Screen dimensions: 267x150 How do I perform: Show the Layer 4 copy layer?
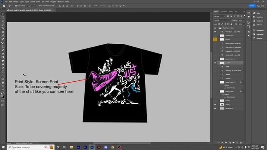point(215,35)
